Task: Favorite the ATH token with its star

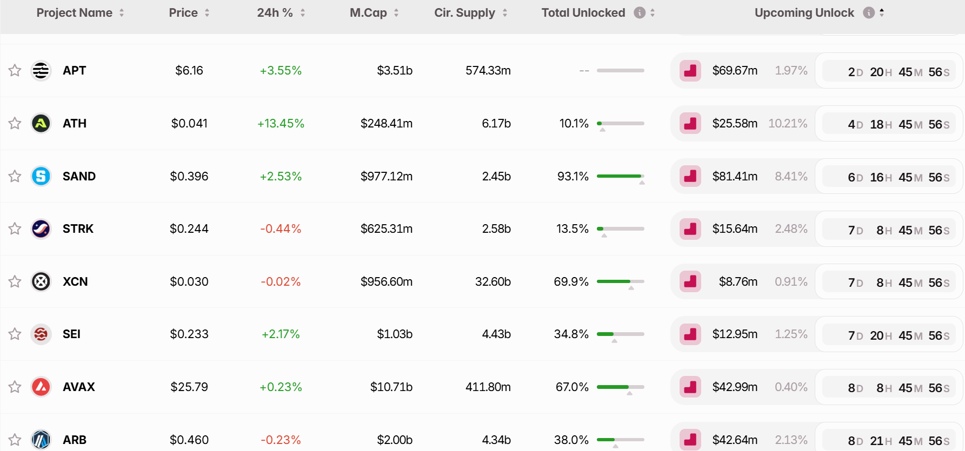Action: 15,124
